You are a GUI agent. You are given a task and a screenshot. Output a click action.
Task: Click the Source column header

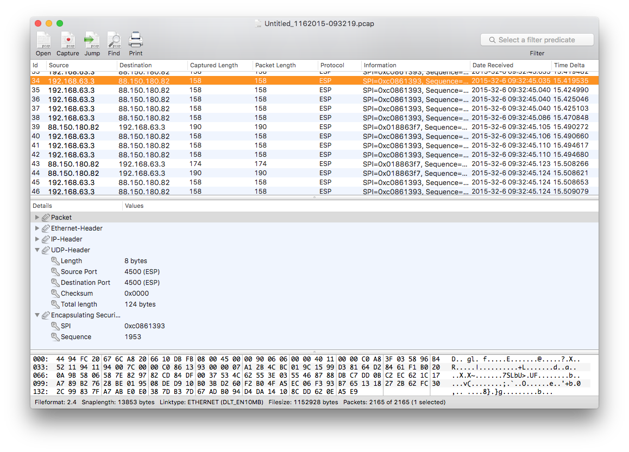tap(59, 65)
